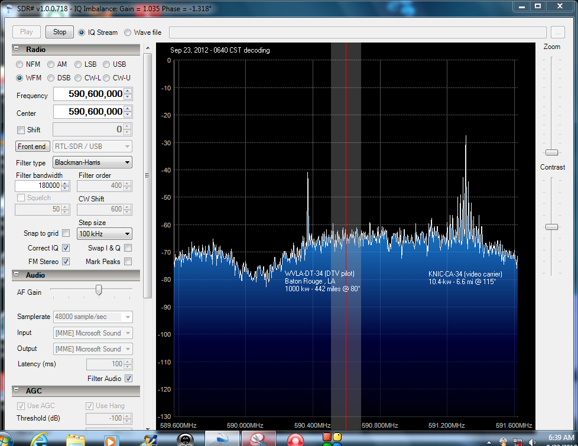The image size is (578, 446).
Task: Open the Front end configuration
Action: pyautogui.click(x=32, y=147)
